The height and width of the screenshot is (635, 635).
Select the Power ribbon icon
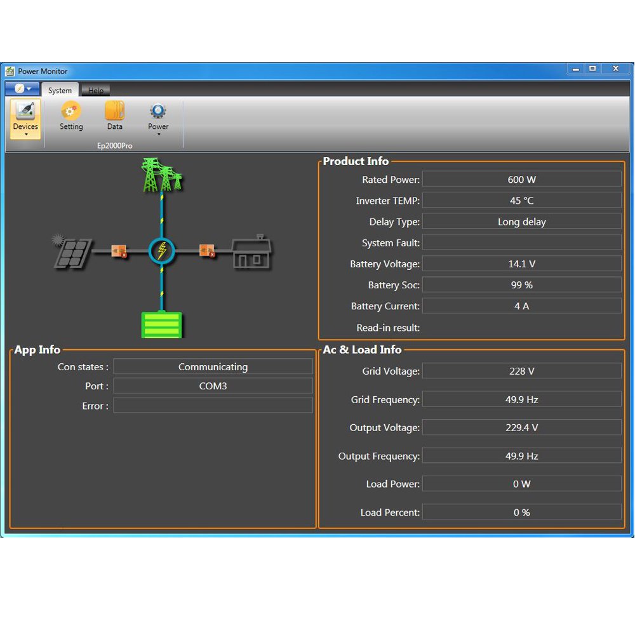158,110
